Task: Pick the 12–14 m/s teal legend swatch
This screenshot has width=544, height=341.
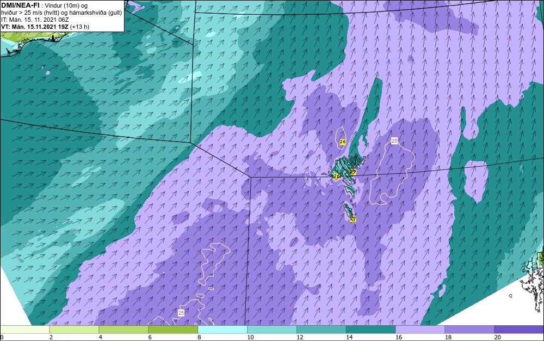Action: [x=322, y=330]
